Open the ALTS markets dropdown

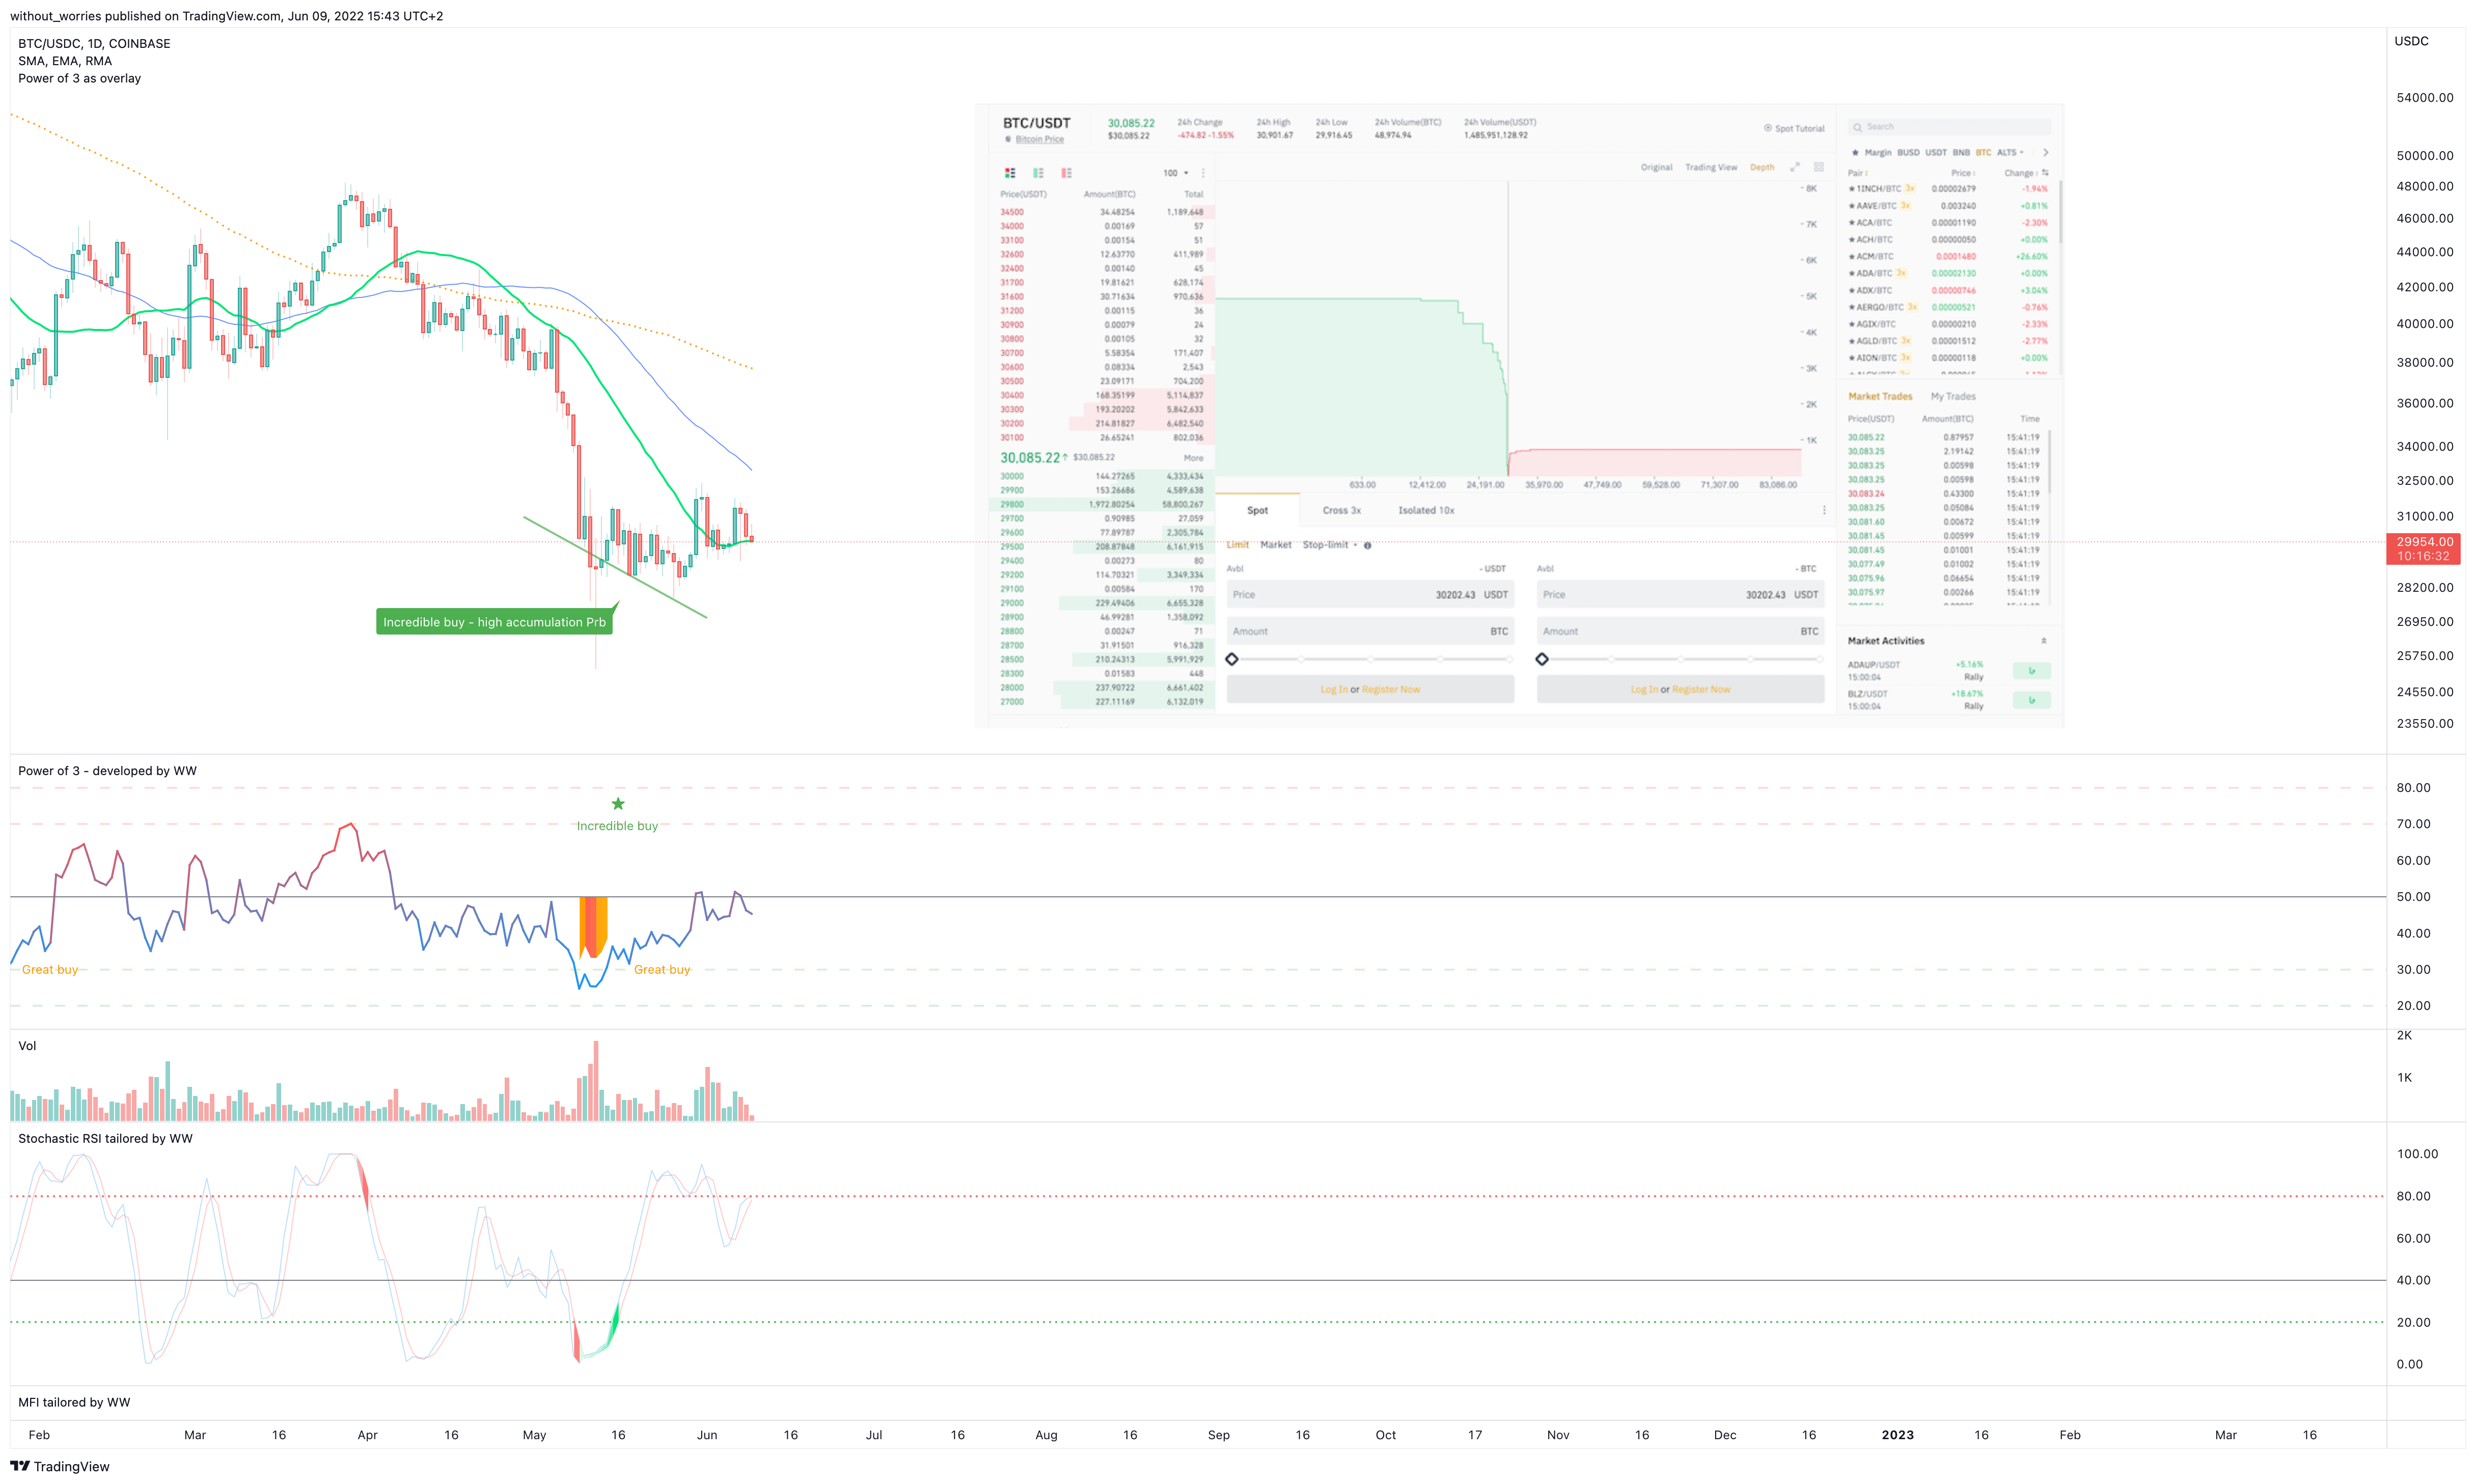click(2011, 153)
